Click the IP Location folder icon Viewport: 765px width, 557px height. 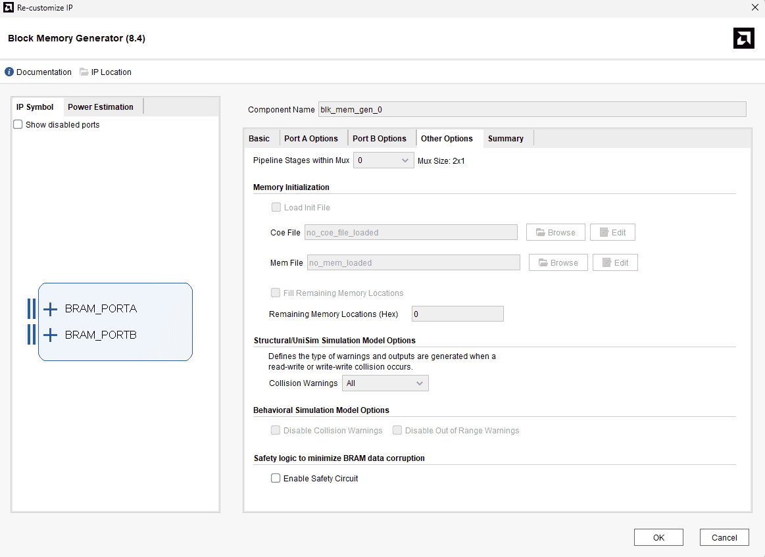click(84, 72)
